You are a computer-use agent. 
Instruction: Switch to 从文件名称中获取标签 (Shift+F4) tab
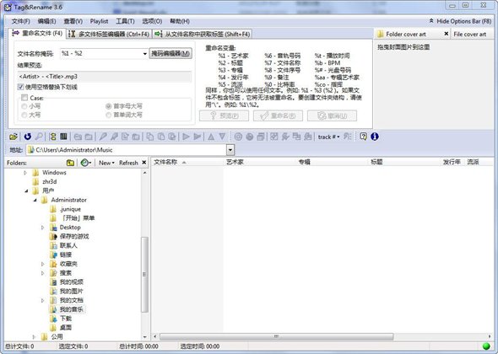(x=203, y=34)
